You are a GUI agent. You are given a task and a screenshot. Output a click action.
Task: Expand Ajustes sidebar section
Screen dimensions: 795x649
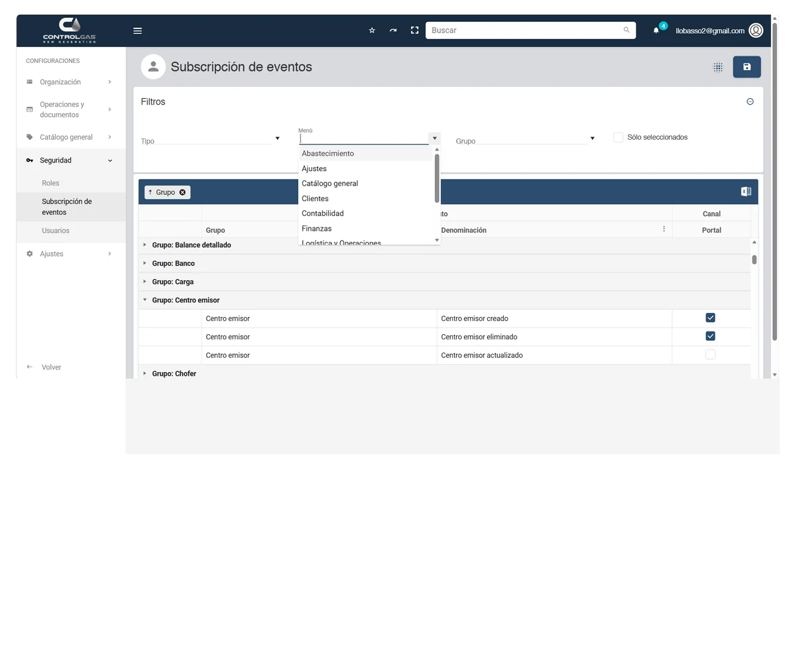(x=109, y=253)
